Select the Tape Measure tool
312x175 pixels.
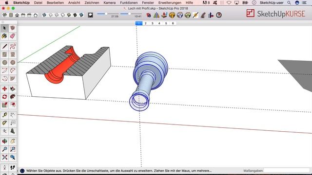pos(4,115)
